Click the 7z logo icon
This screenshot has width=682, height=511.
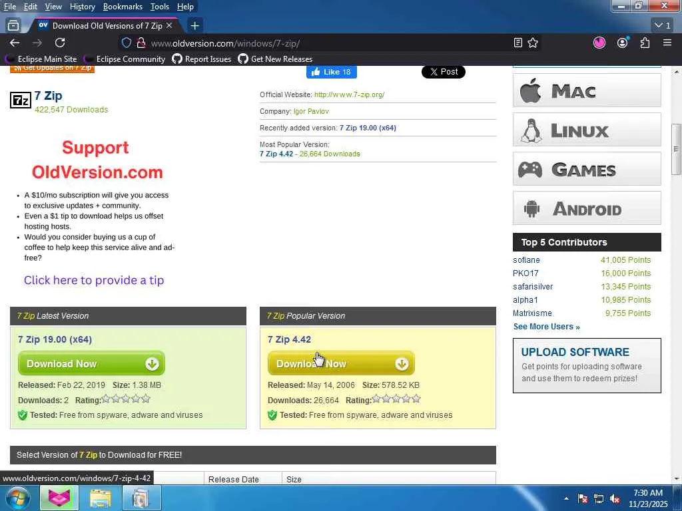point(21,100)
